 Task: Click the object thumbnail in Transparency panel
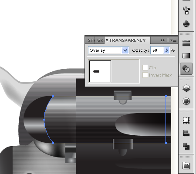coord(100,71)
